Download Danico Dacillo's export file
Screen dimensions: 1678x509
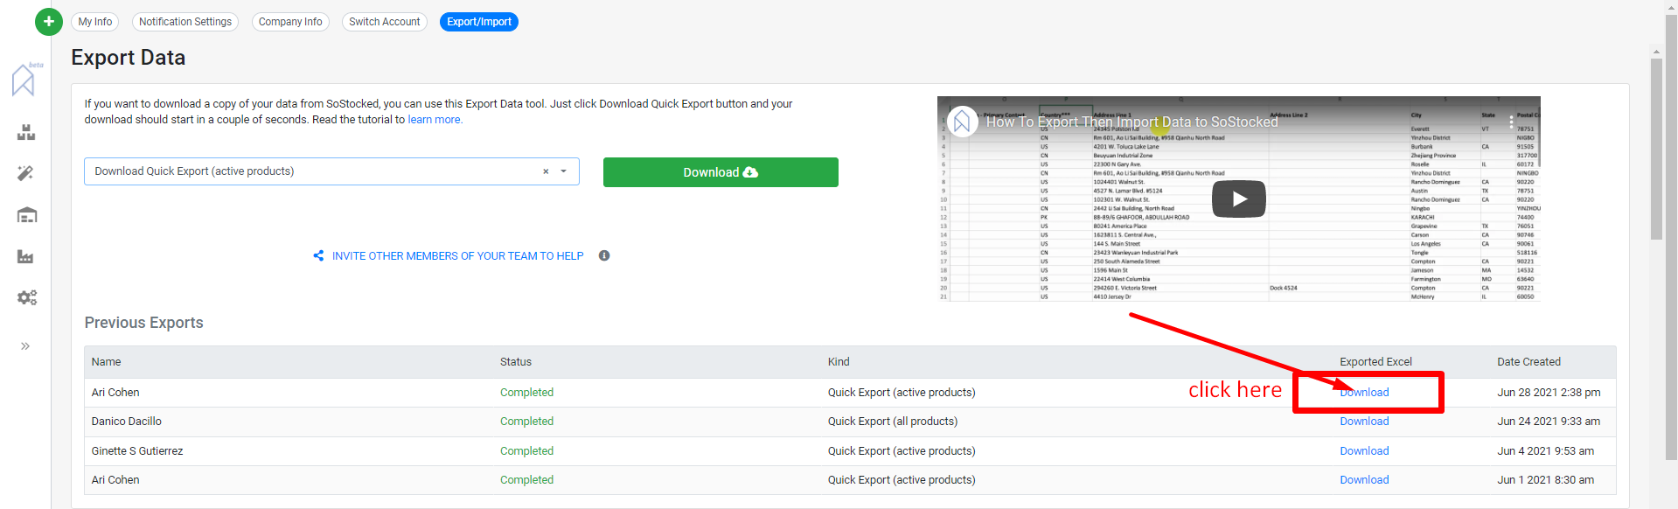click(1364, 422)
